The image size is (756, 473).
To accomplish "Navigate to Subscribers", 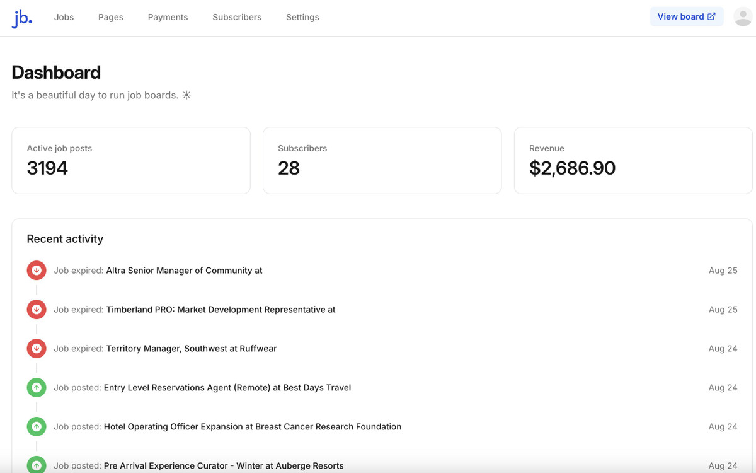I will point(237,17).
